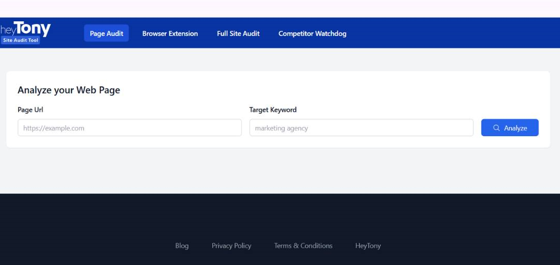The height and width of the screenshot is (265, 560).
Task: Visit the HeyTony footer link
Action: 368,246
